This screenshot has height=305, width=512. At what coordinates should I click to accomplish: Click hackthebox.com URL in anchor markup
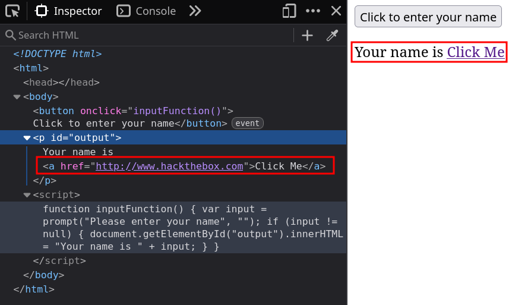coord(169,166)
